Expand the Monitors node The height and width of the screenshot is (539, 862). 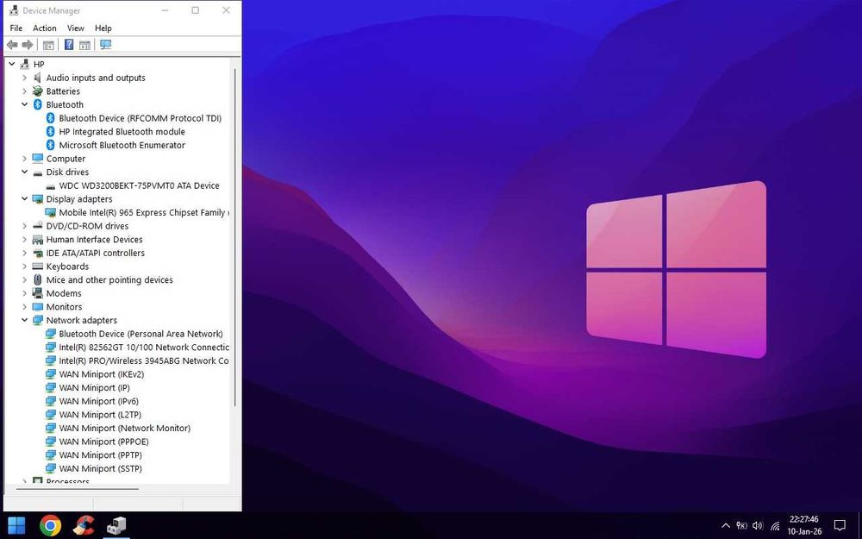tap(24, 307)
